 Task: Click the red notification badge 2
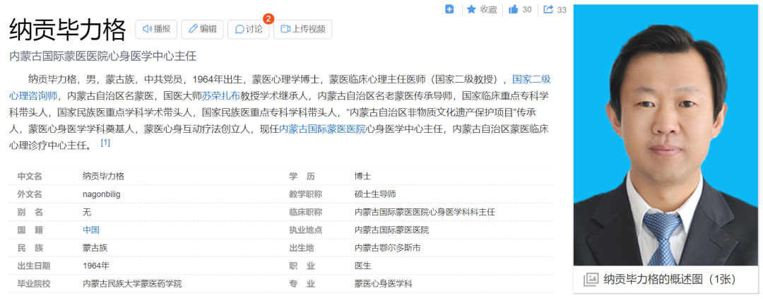click(268, 19)
